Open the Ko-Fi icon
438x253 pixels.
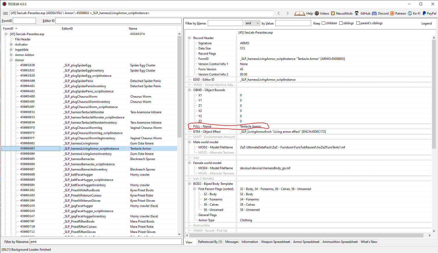pos(410,13)
